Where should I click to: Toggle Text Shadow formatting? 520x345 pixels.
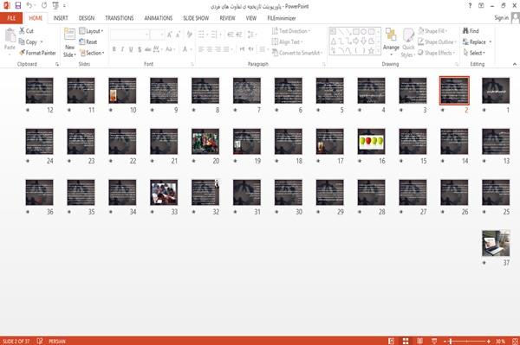tap(140, 49)
